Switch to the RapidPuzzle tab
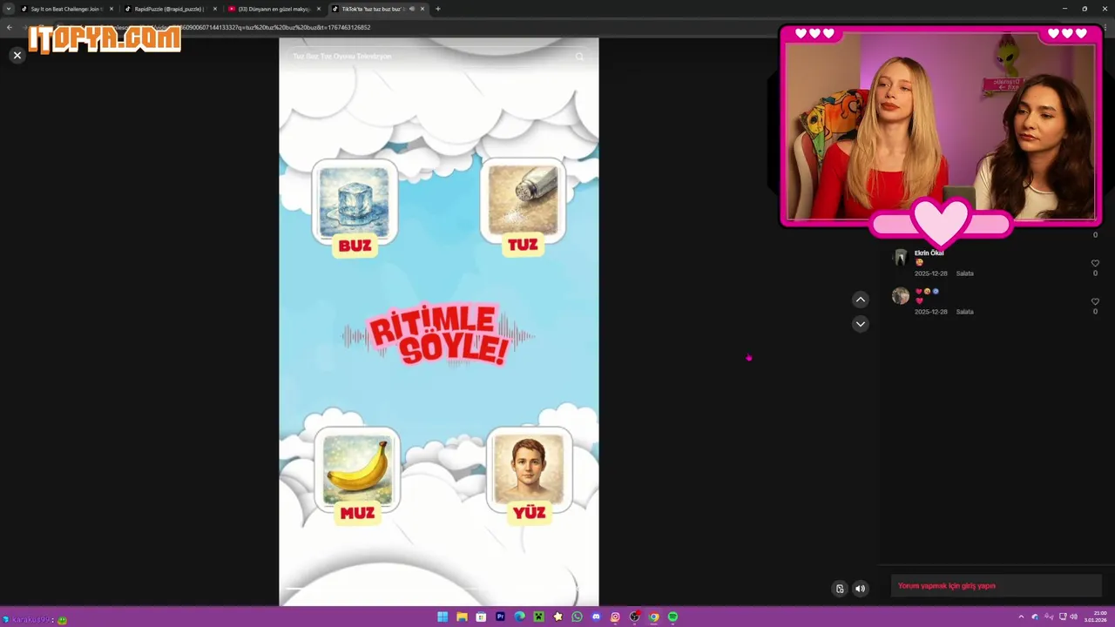 coord(169,9)
